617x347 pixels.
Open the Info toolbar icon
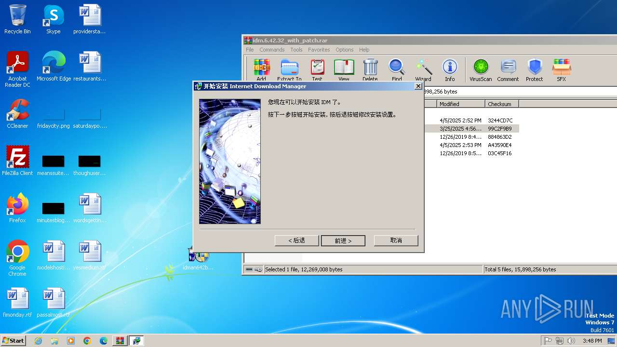pos(450,69)
